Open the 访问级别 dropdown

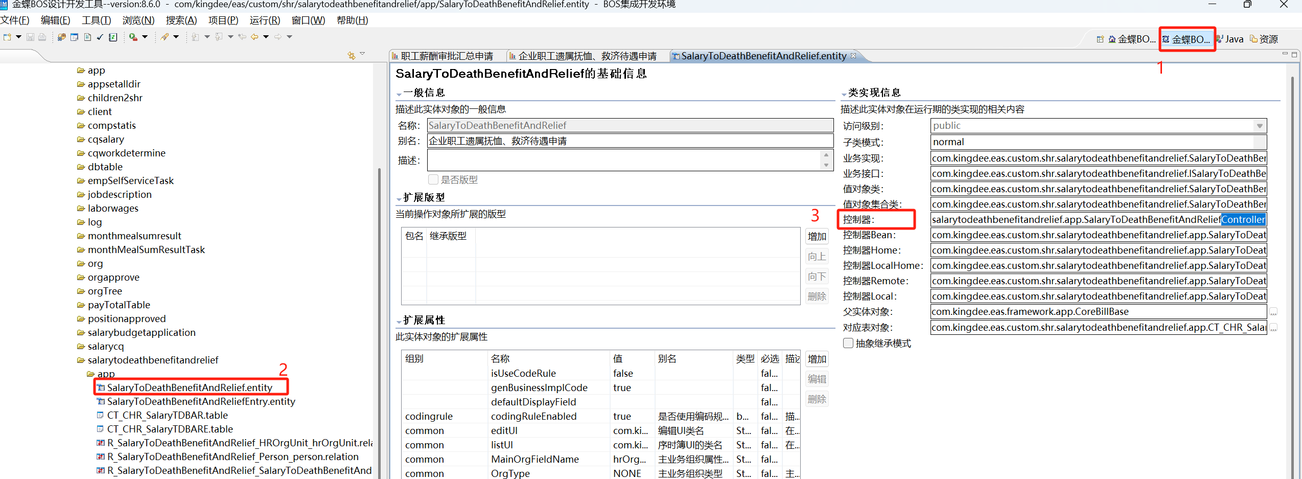coord(1260,126)
